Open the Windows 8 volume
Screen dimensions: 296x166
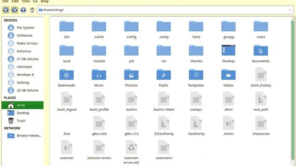23,75
